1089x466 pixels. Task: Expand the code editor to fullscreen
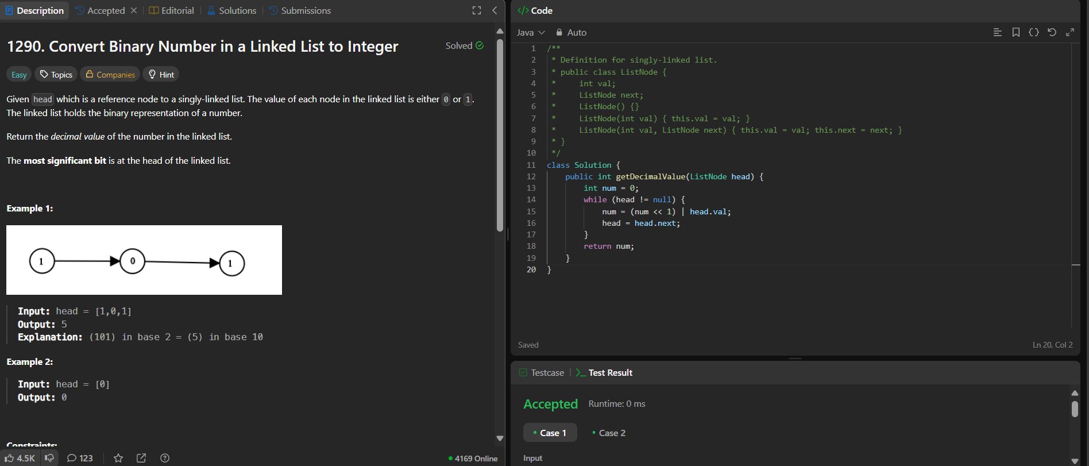(1070, 32)
